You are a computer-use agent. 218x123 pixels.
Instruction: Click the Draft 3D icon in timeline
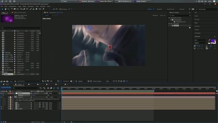(x=44, y=88)
